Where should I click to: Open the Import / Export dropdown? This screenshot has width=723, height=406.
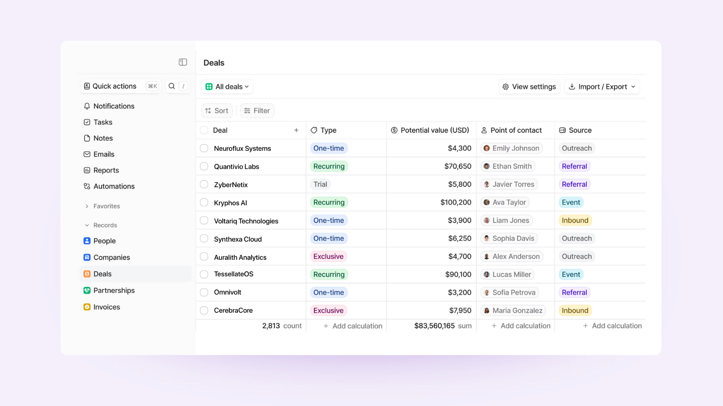602,87
